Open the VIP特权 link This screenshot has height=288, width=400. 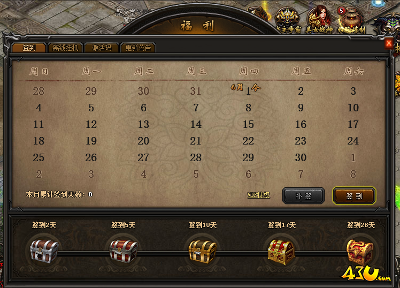[258, 195]
